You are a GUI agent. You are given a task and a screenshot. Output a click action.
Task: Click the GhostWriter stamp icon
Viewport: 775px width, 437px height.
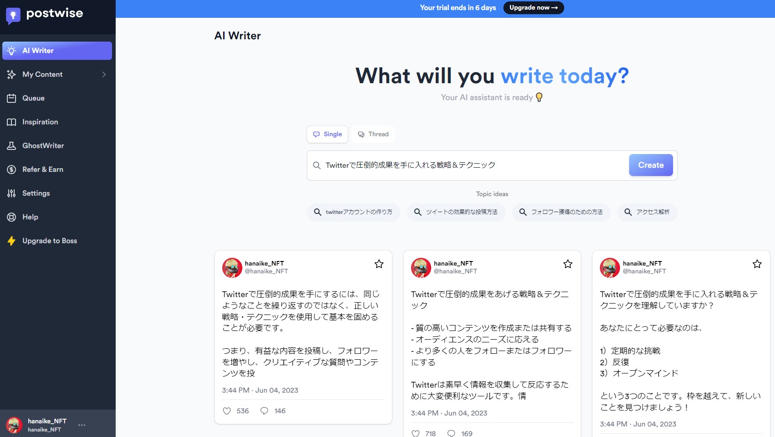[11, 146]
